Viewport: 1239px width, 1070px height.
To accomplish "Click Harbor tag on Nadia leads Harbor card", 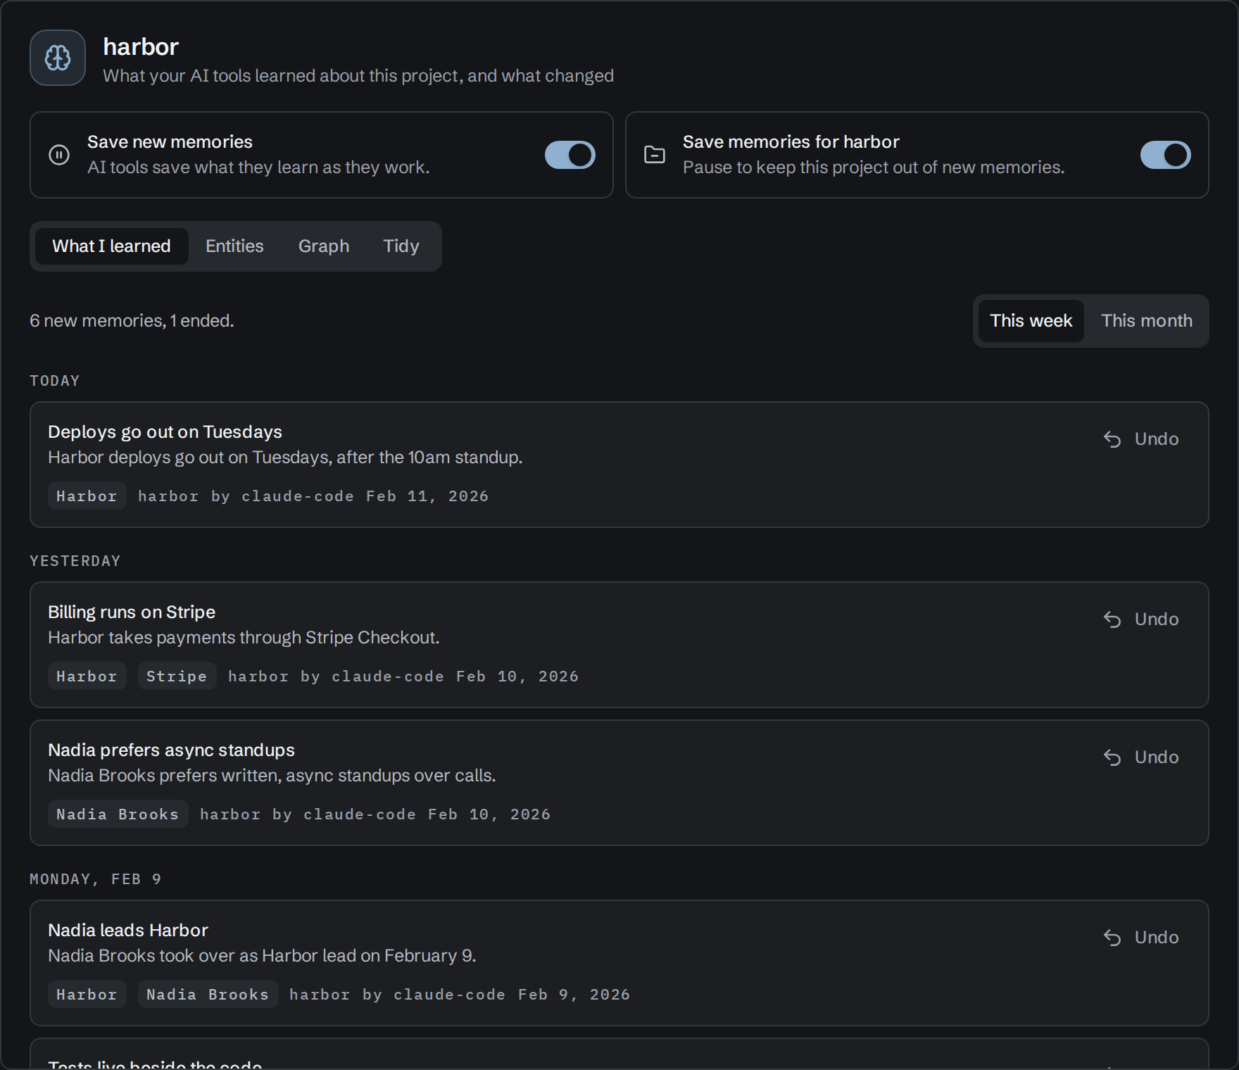I will coord(87,994).
